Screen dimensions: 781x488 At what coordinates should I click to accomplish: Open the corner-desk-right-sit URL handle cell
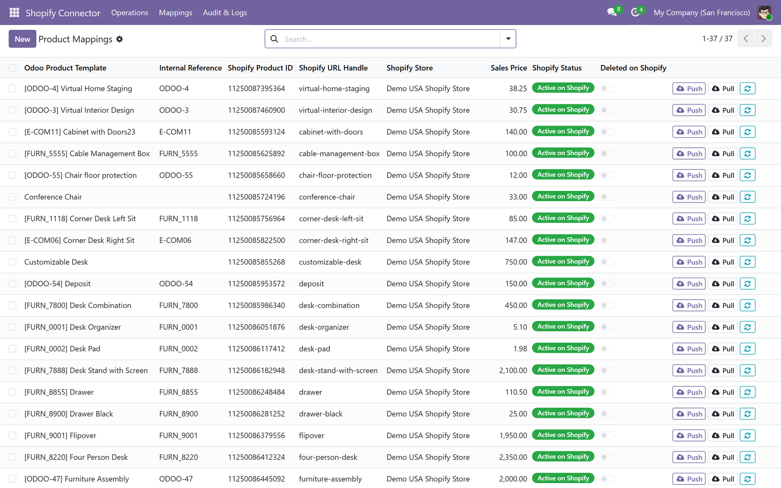click(x=333, y=240)
